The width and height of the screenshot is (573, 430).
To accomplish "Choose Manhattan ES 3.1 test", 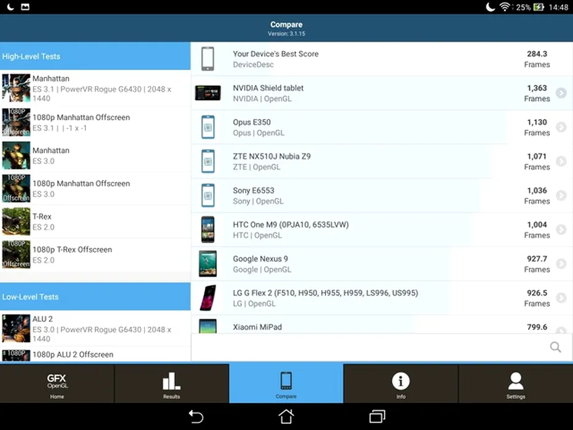I will (x=95, y=88).
